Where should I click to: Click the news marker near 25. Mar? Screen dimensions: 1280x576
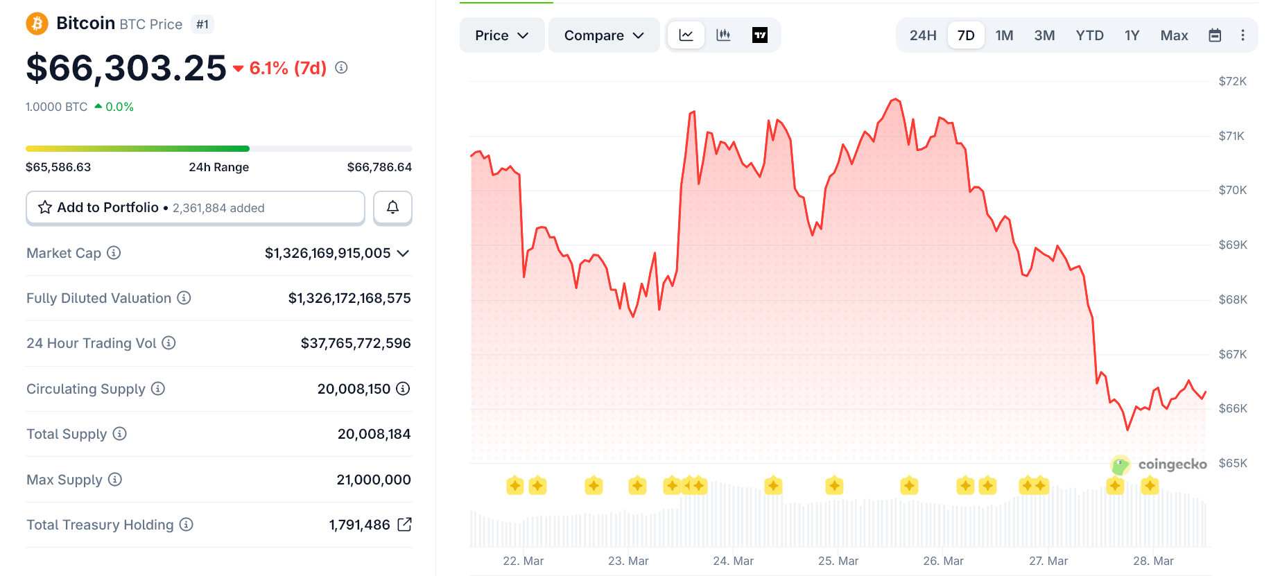coord(834,485)
